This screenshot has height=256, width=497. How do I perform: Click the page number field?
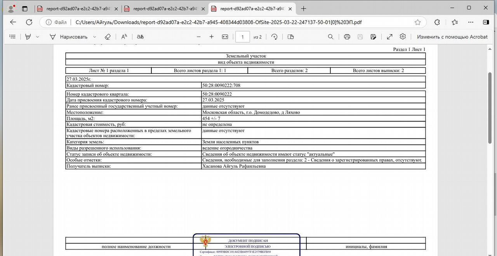point(243,37)
